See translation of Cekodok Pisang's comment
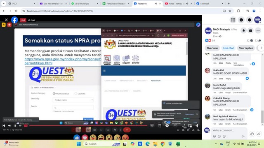Viewport: 264px width, 148px height. (240, 110)
